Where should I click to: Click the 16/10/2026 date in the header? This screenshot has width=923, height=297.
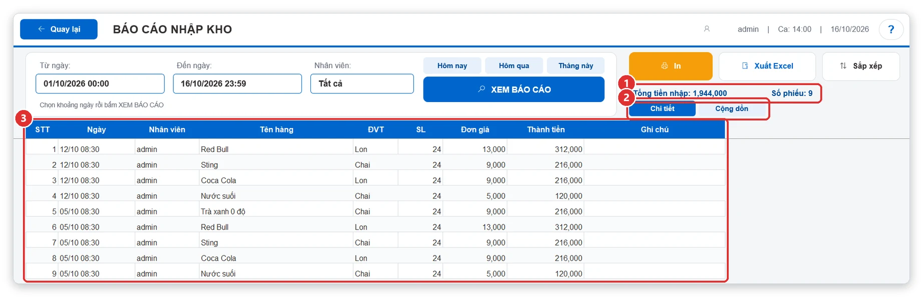tap(850, 29)
